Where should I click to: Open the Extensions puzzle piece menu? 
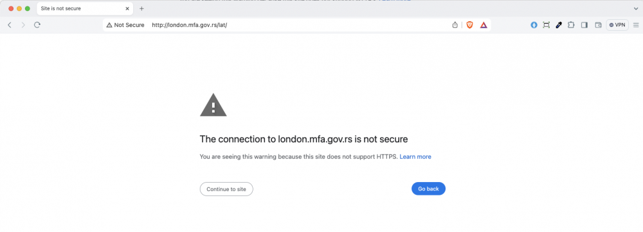pos(571,25)
